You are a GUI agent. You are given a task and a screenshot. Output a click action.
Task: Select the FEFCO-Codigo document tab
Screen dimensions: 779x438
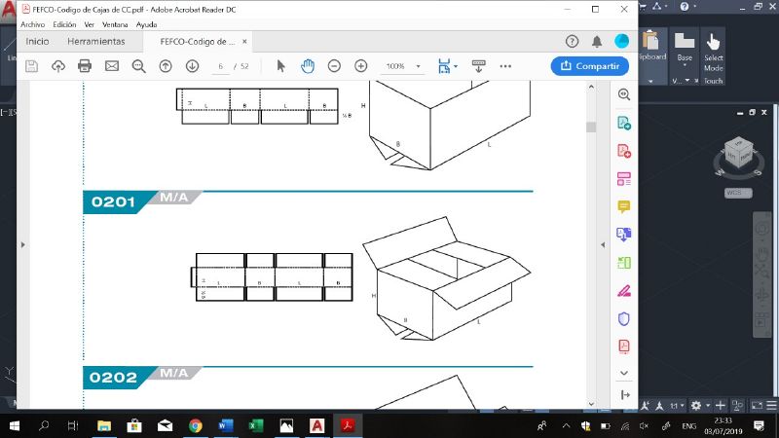point(198,42)
